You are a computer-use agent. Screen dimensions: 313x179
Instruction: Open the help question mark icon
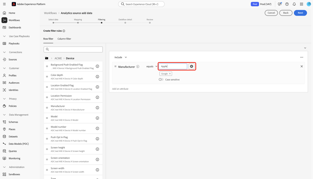tap(287, 4)
